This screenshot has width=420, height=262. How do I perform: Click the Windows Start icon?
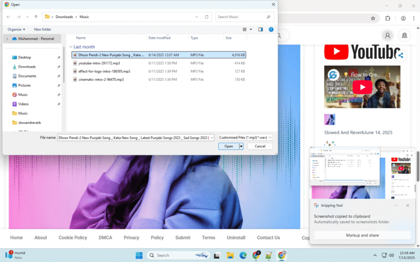[139, 255]
